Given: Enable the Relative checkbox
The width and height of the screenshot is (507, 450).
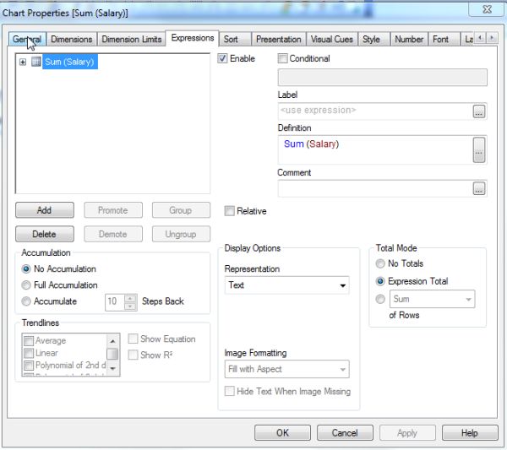Looking at the screenshot, I should pyautogui.click(x=229, y=211).
